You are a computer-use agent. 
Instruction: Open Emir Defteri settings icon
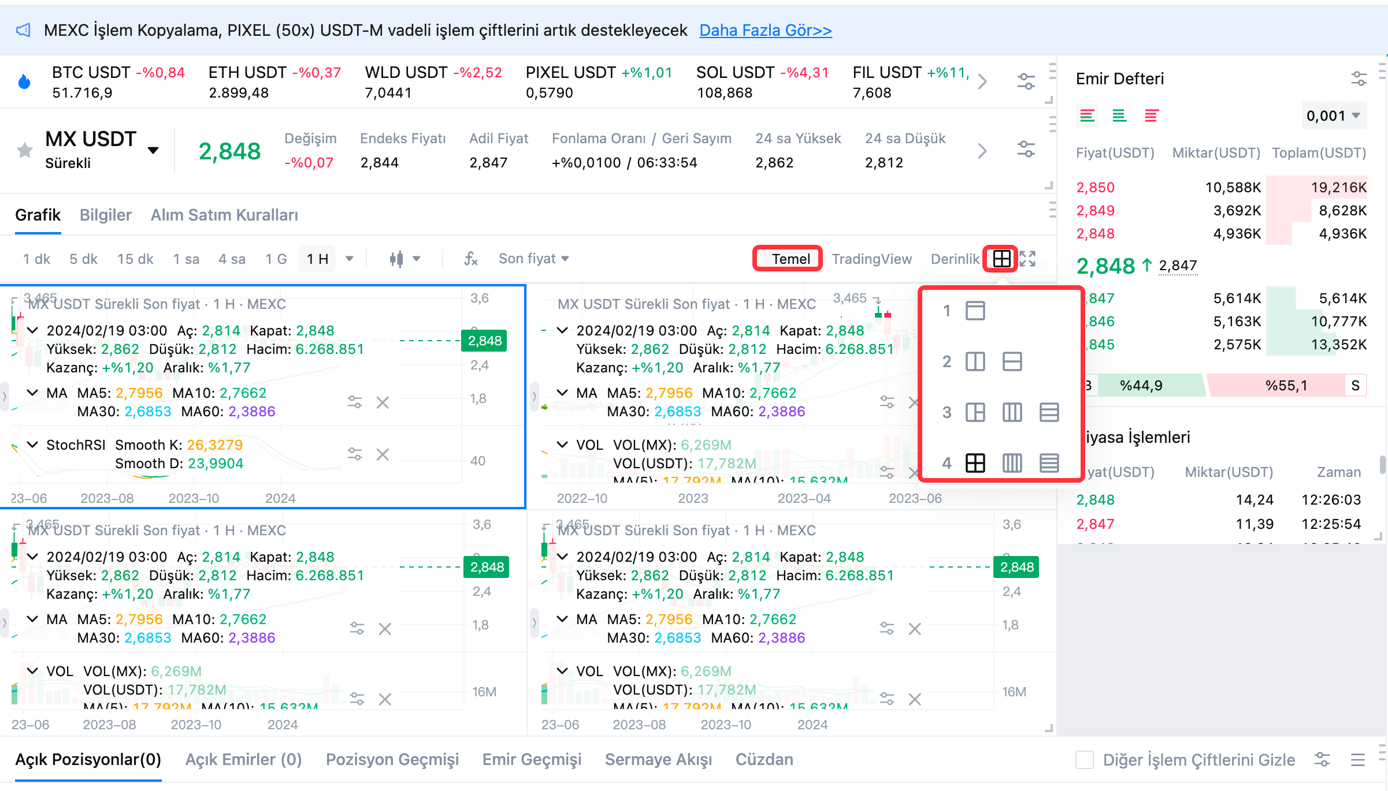click(1359, 79)
